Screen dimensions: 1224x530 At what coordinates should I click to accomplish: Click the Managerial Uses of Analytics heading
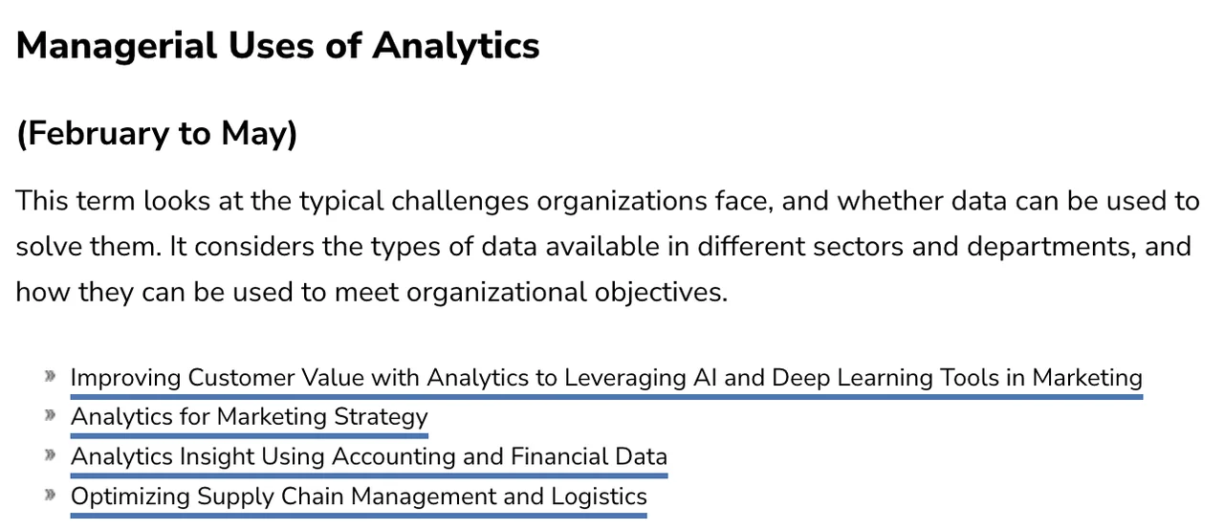coord(277,46)
